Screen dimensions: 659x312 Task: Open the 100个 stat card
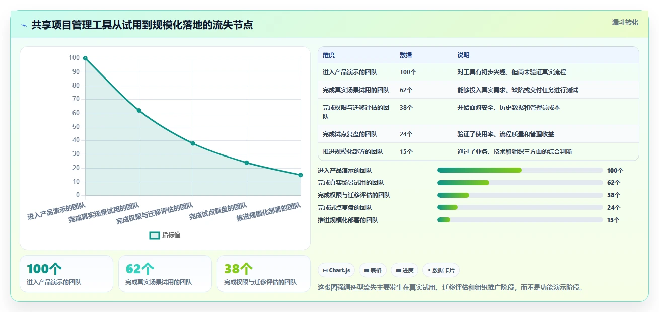click(66, 274)
